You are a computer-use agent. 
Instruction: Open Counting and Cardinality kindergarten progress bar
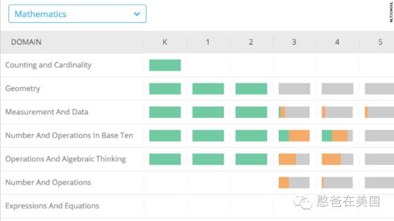pos(165,65)
